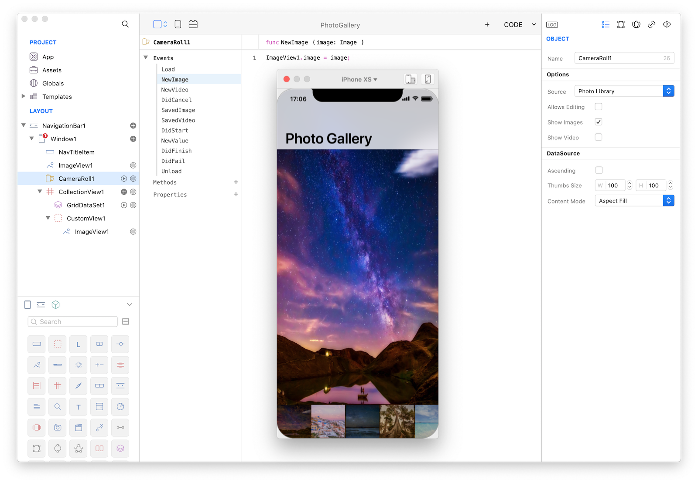The width and height of the screenshot is (698, 483).
Task: Uncheck Show Images checkbox
Action: click(x=599, y=122)
